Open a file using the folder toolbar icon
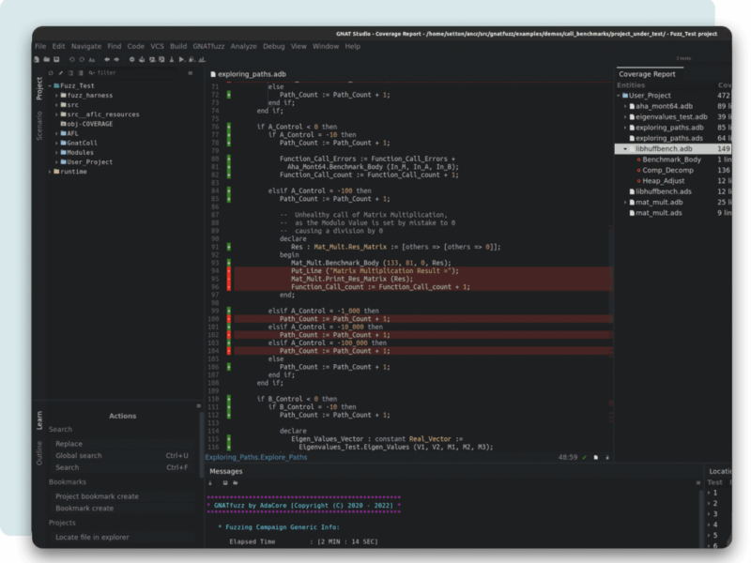 coord(46,59)
